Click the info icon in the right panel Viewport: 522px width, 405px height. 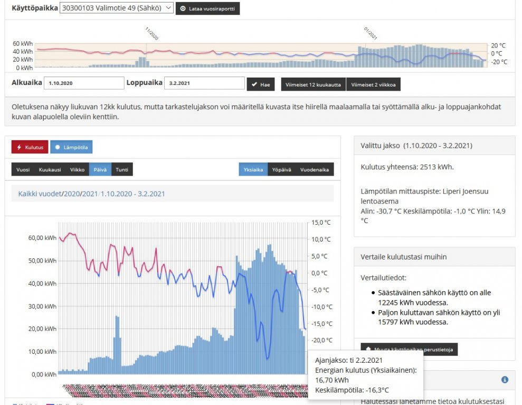point(505,380)
